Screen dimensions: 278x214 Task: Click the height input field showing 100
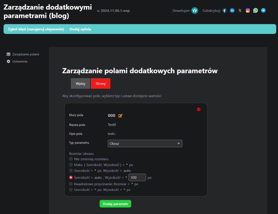(137, 178)
